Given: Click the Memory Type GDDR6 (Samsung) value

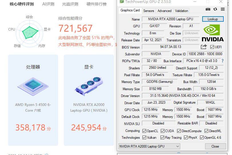Looking at the screenshot, I should click(160, 82).
